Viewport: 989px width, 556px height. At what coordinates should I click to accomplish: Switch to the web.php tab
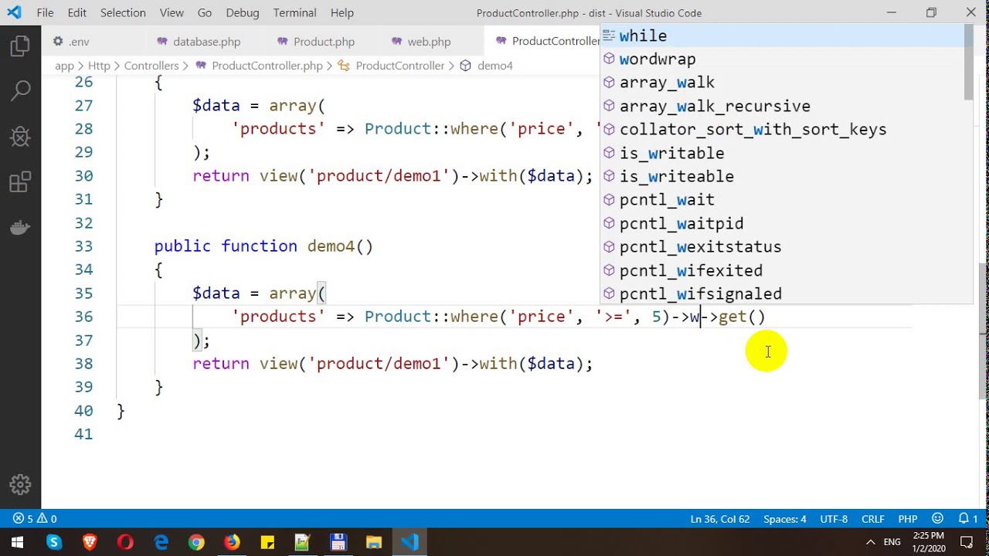(429, 41)
